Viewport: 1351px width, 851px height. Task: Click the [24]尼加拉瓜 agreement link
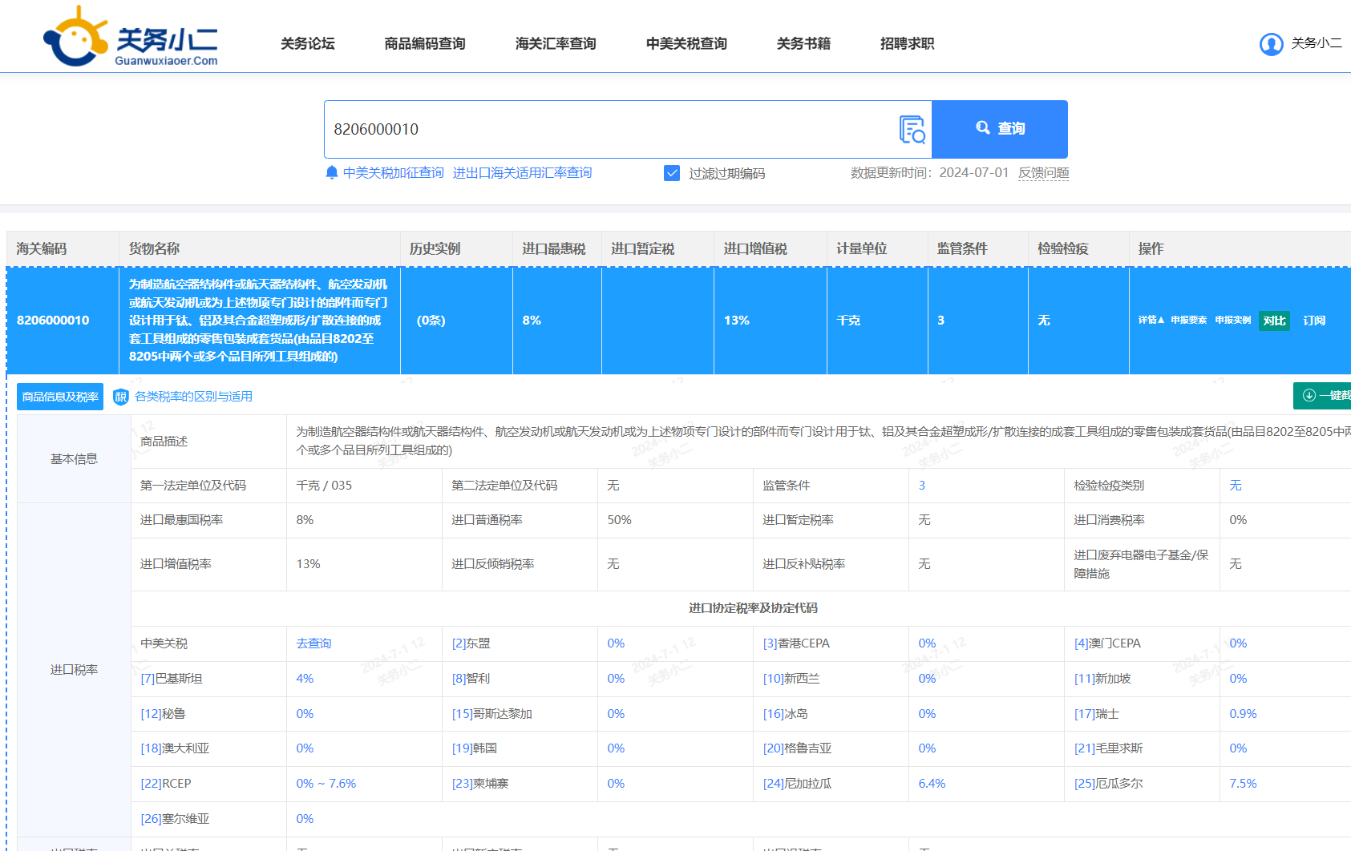pyautogui.click(x=797, y=784)
